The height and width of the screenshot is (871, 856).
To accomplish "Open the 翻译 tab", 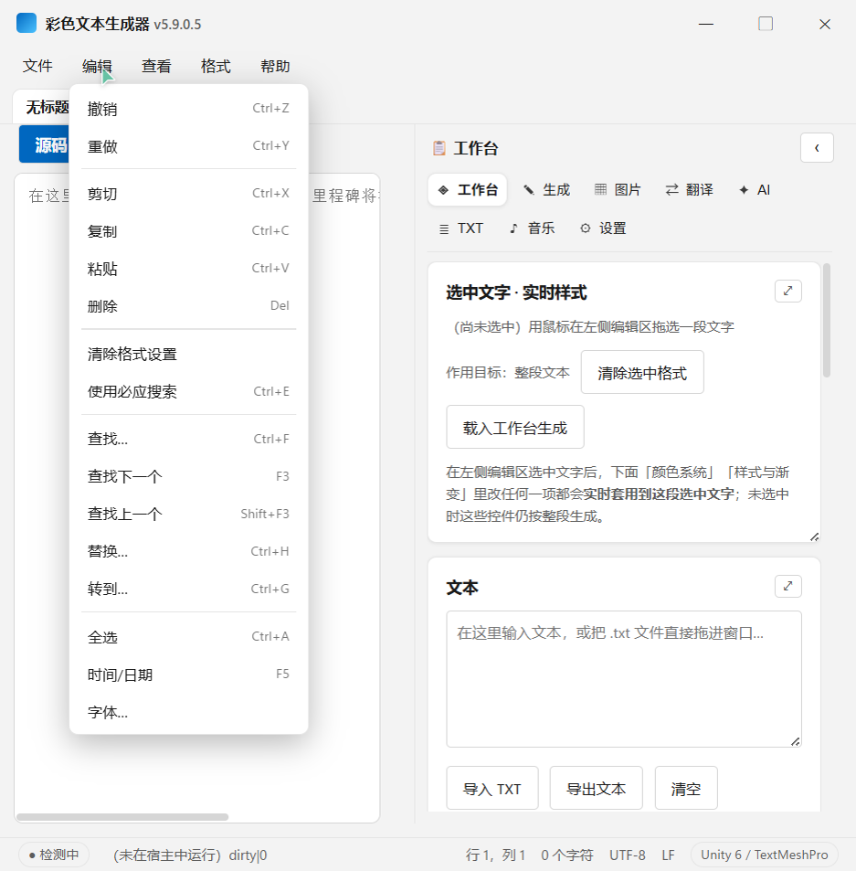I will pos(689,190).
